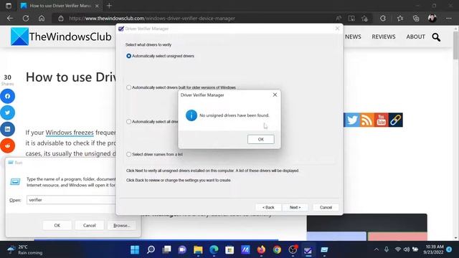Open Edge tab actions menu icon

pos(9,6)
